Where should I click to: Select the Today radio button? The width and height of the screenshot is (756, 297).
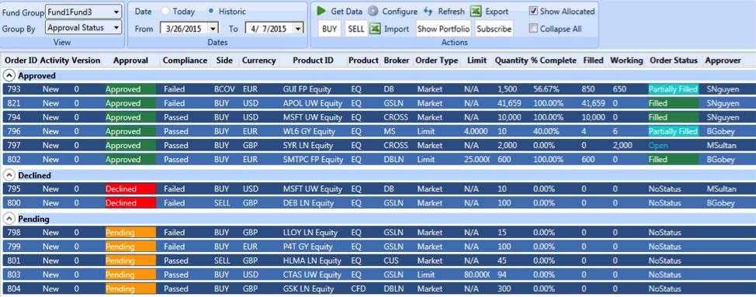[165, 11]
